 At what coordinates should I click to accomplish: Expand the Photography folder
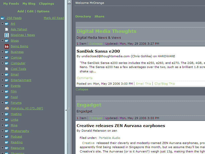2,131
